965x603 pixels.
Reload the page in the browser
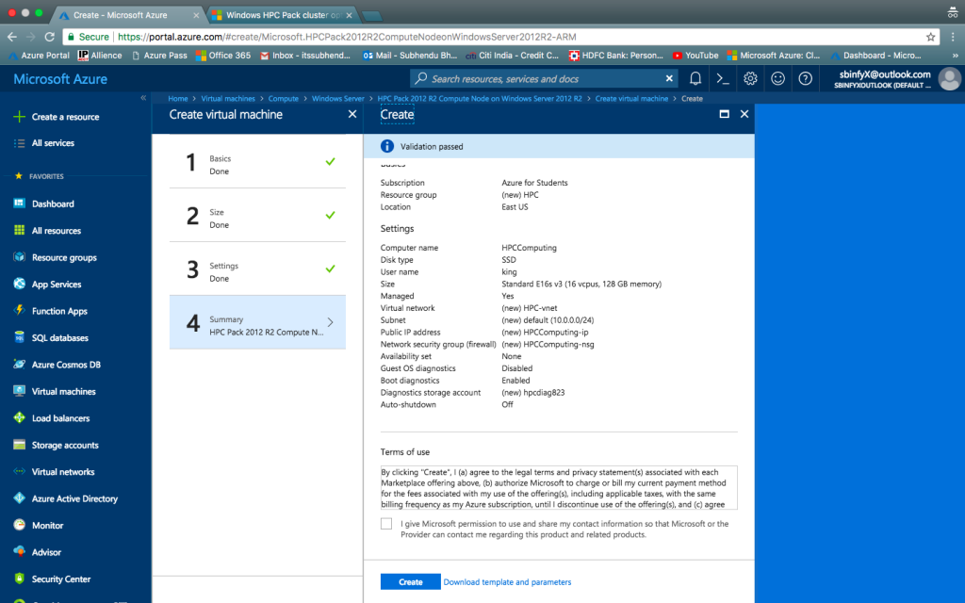tap(50, 37)
